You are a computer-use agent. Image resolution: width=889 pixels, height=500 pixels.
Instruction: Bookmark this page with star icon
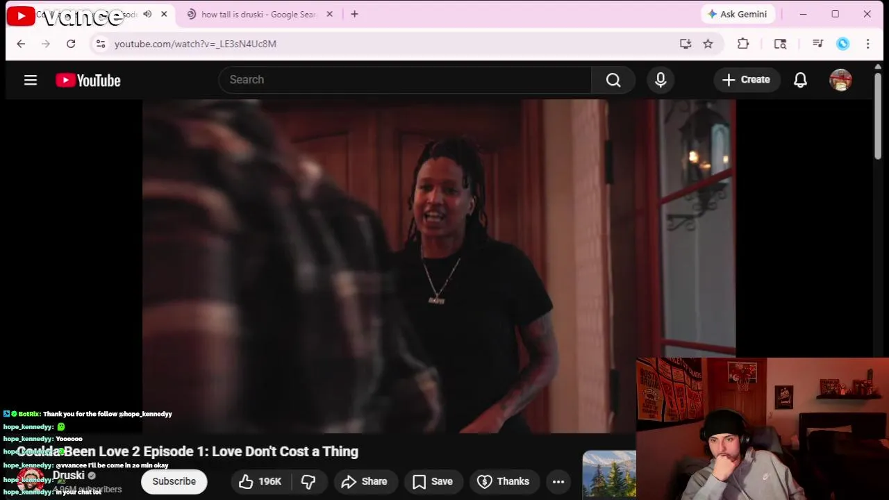click(708, 44)
